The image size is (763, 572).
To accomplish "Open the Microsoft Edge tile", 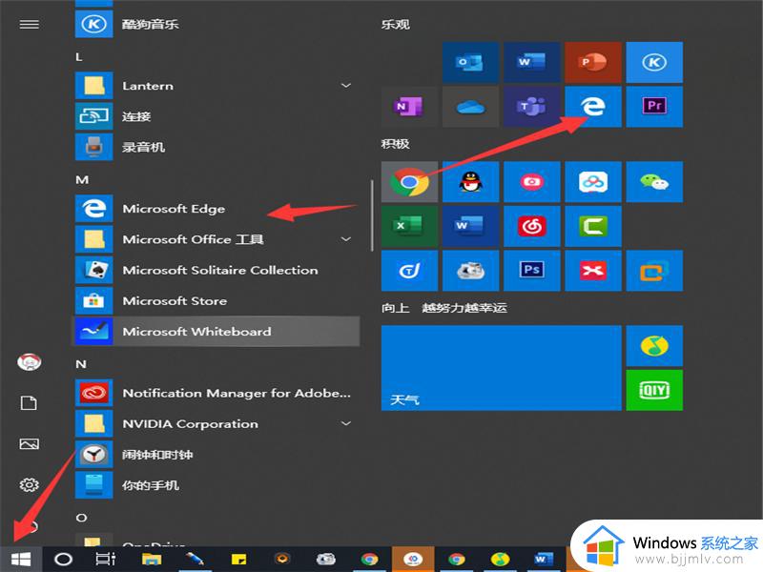I will coord(592,107).
